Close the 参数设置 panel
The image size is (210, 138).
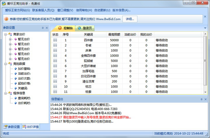pos(47,28)
